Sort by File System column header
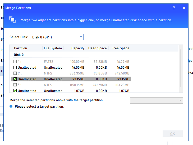193x145 pixels. tap(53, 48)
